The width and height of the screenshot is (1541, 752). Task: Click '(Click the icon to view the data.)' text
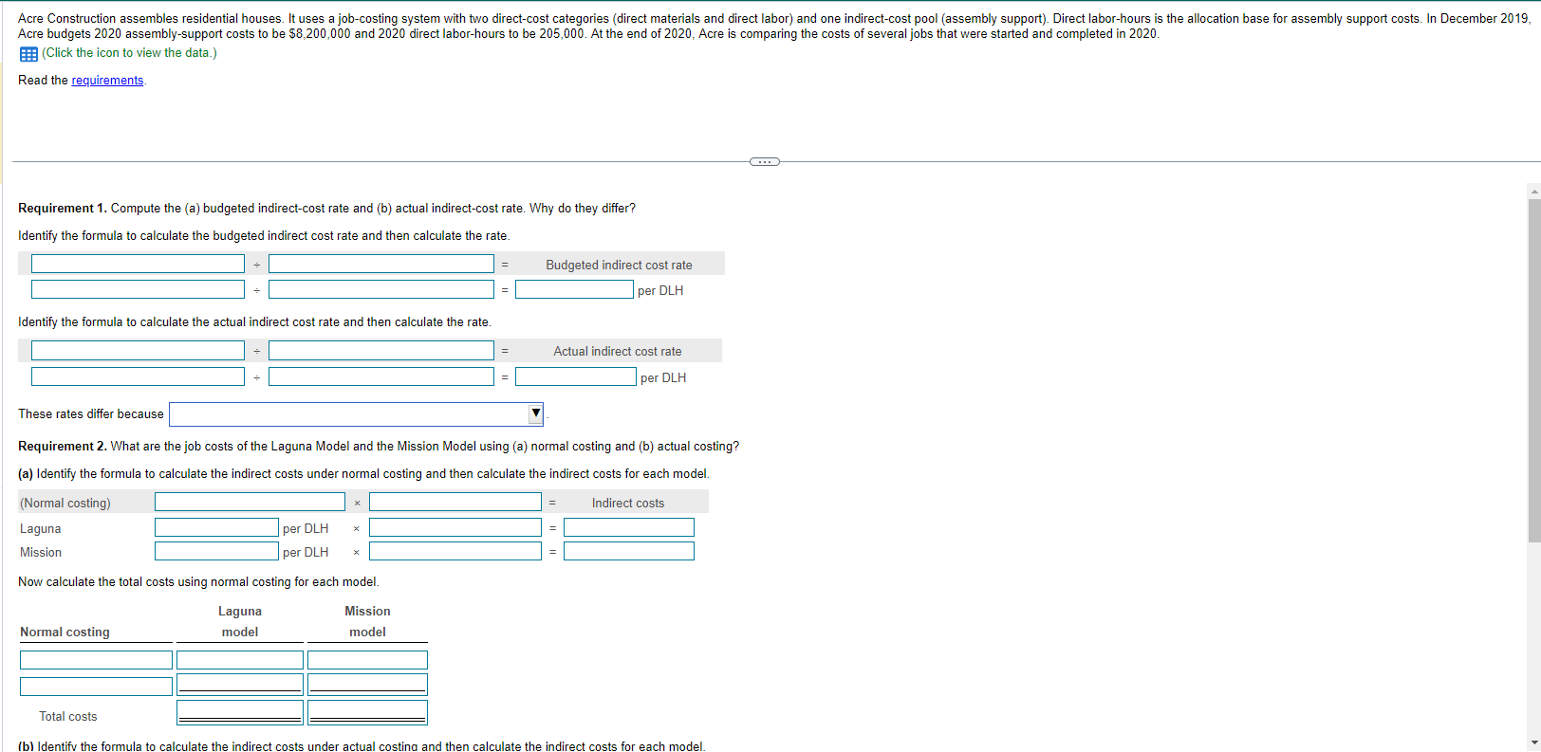click(129, 53)
